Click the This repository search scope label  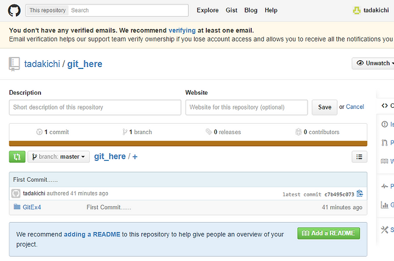click(48, 10)
